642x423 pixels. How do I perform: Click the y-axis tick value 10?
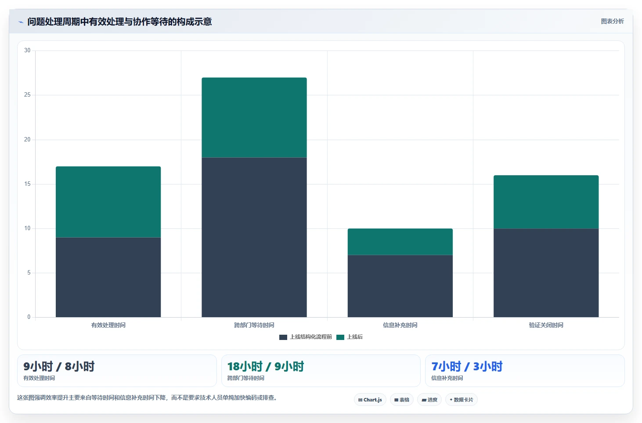coord(27,228)
